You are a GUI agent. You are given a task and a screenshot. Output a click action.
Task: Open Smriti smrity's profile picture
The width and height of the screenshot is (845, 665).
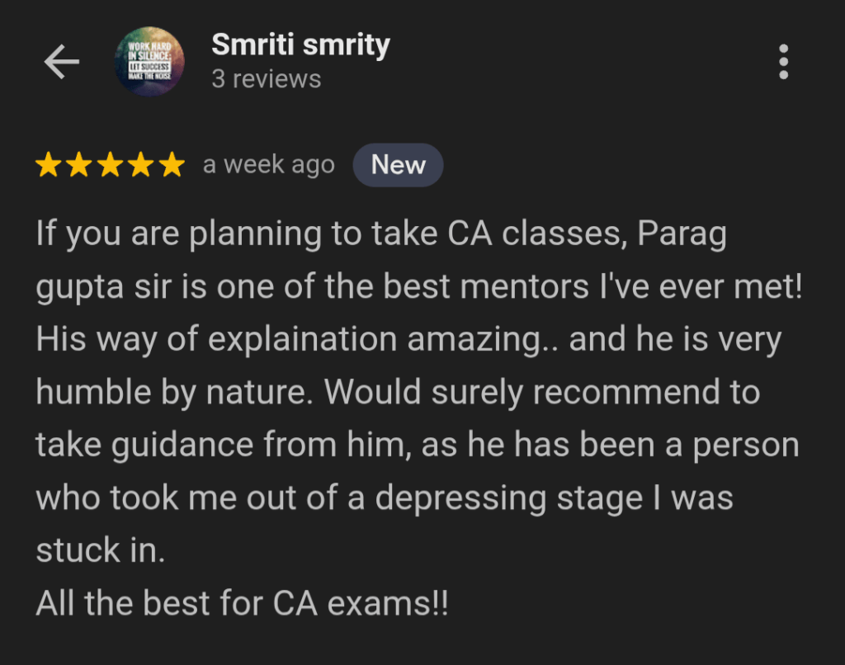click(149, 61)
